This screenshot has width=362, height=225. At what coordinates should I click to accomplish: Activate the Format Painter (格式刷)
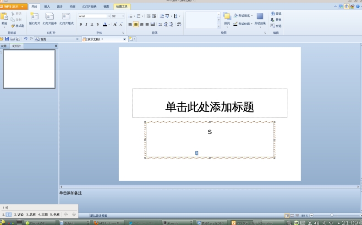click(x=17, y=26)
